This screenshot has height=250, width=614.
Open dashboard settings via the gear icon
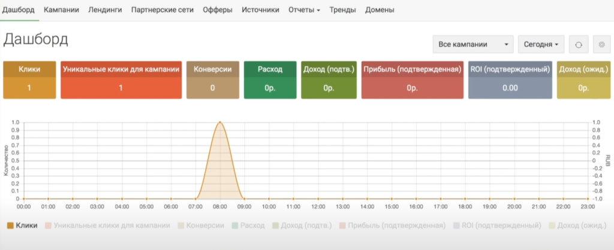tap(602, 44)
